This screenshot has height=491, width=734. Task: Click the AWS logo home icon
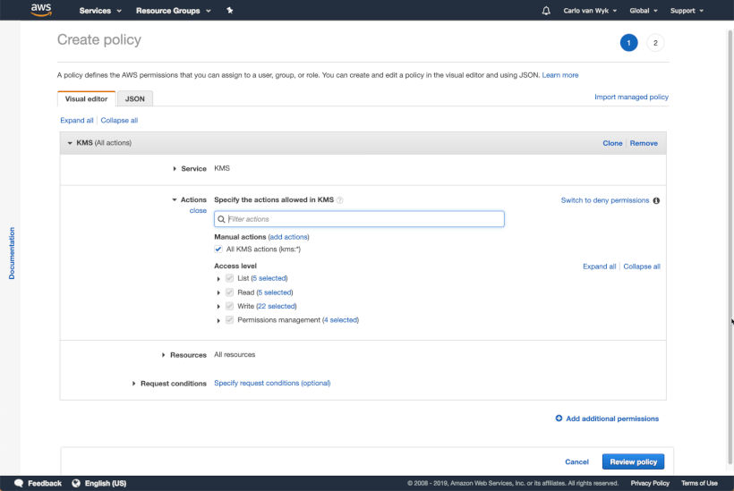point(41,10)
